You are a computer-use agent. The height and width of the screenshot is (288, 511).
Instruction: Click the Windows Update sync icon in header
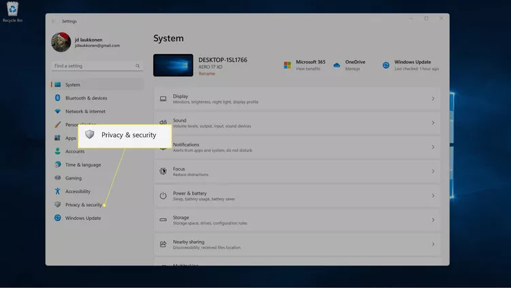tap(386, 66)
